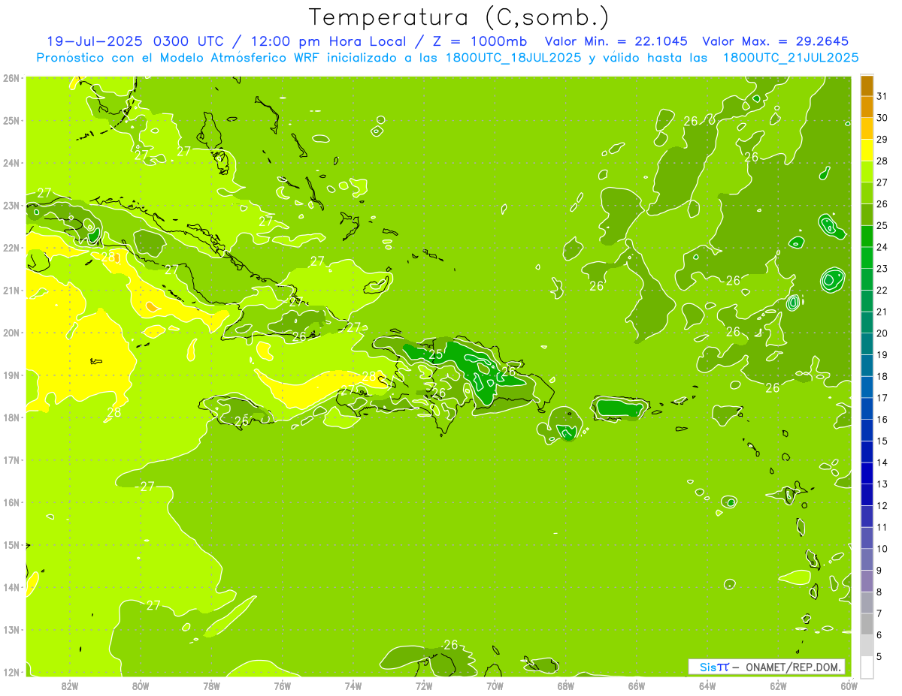This screenshot has width=902, height=696.
Task: Click the title "Temperatura (C,somb.)"
Action: (459, 17)
